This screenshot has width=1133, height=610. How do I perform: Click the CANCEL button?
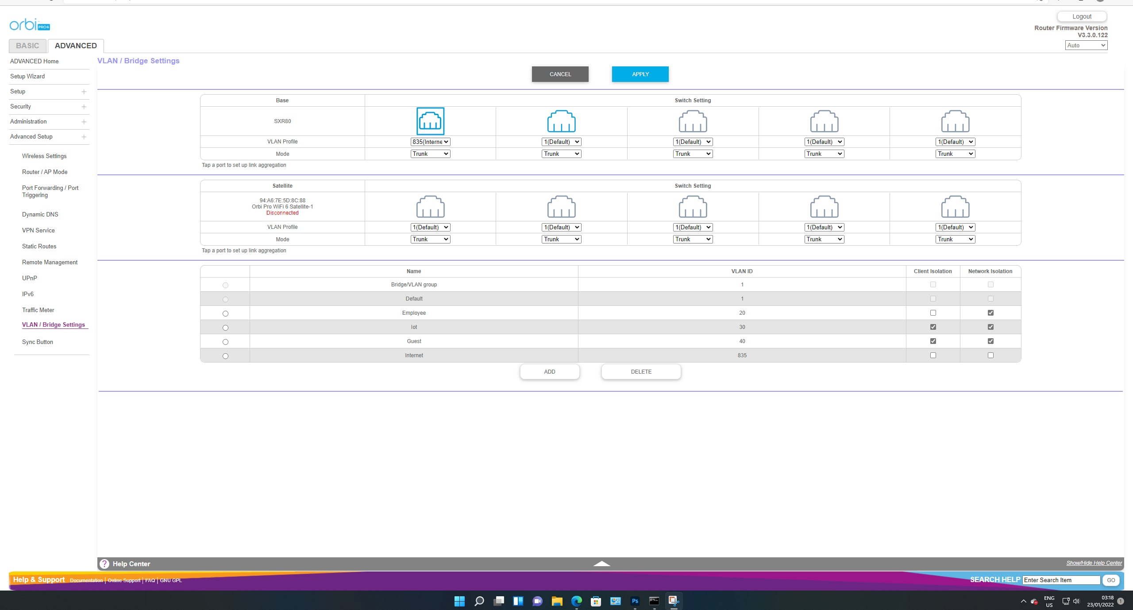tap(560, 74)
